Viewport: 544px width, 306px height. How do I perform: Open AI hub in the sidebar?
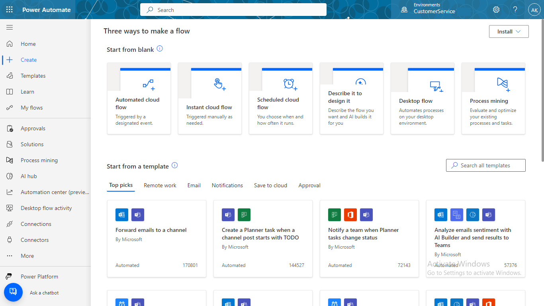click(x=29, y=176)
